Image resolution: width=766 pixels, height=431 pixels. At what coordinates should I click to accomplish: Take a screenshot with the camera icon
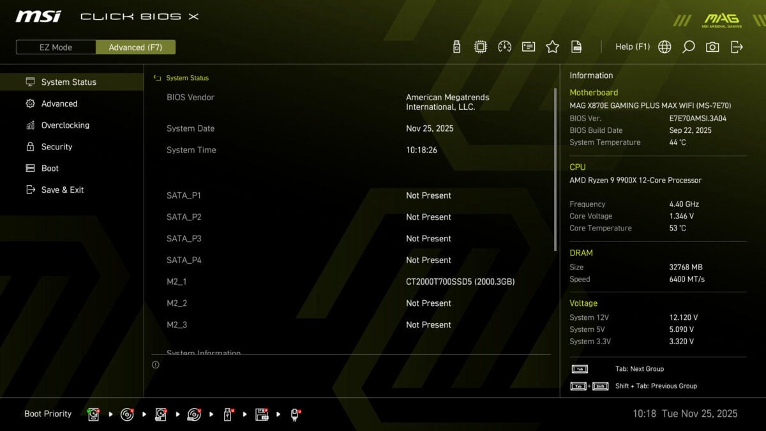[712, 47]
